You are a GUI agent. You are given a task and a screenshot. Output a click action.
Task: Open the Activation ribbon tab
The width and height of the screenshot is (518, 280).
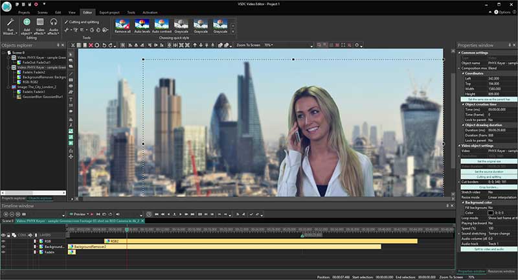(x=150, y=12)
